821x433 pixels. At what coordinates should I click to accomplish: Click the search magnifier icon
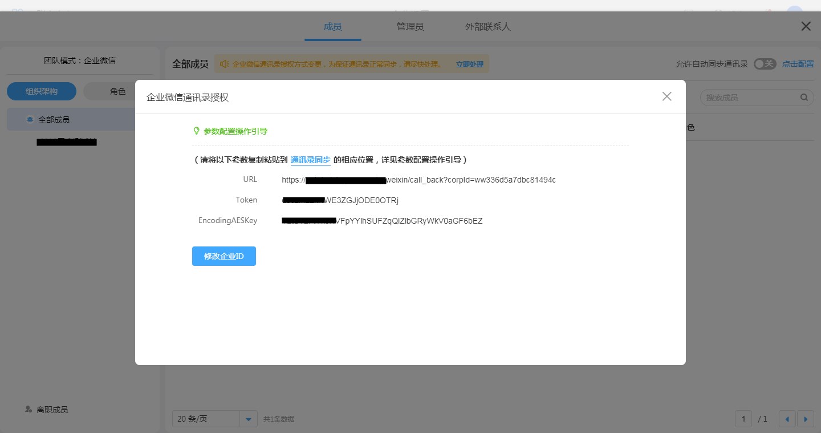click(x=804, y=98)
